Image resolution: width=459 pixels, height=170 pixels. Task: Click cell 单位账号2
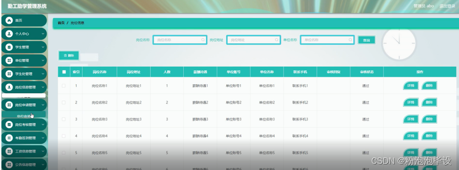234,102
